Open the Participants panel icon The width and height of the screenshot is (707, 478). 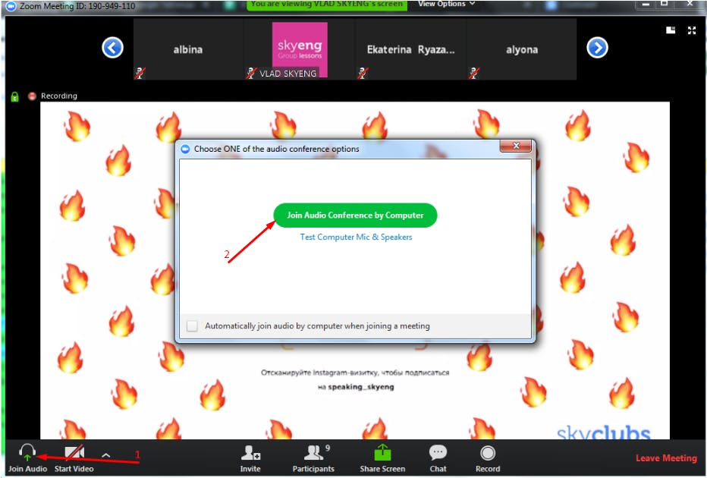click(314, 453)
